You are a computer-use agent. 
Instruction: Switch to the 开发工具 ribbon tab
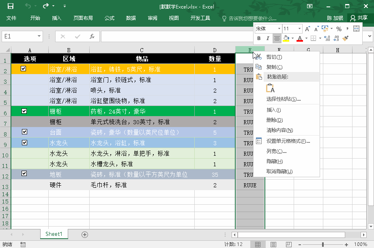(200, 18)
